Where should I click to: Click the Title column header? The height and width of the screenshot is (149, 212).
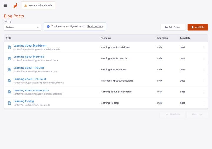click(9, 38)
